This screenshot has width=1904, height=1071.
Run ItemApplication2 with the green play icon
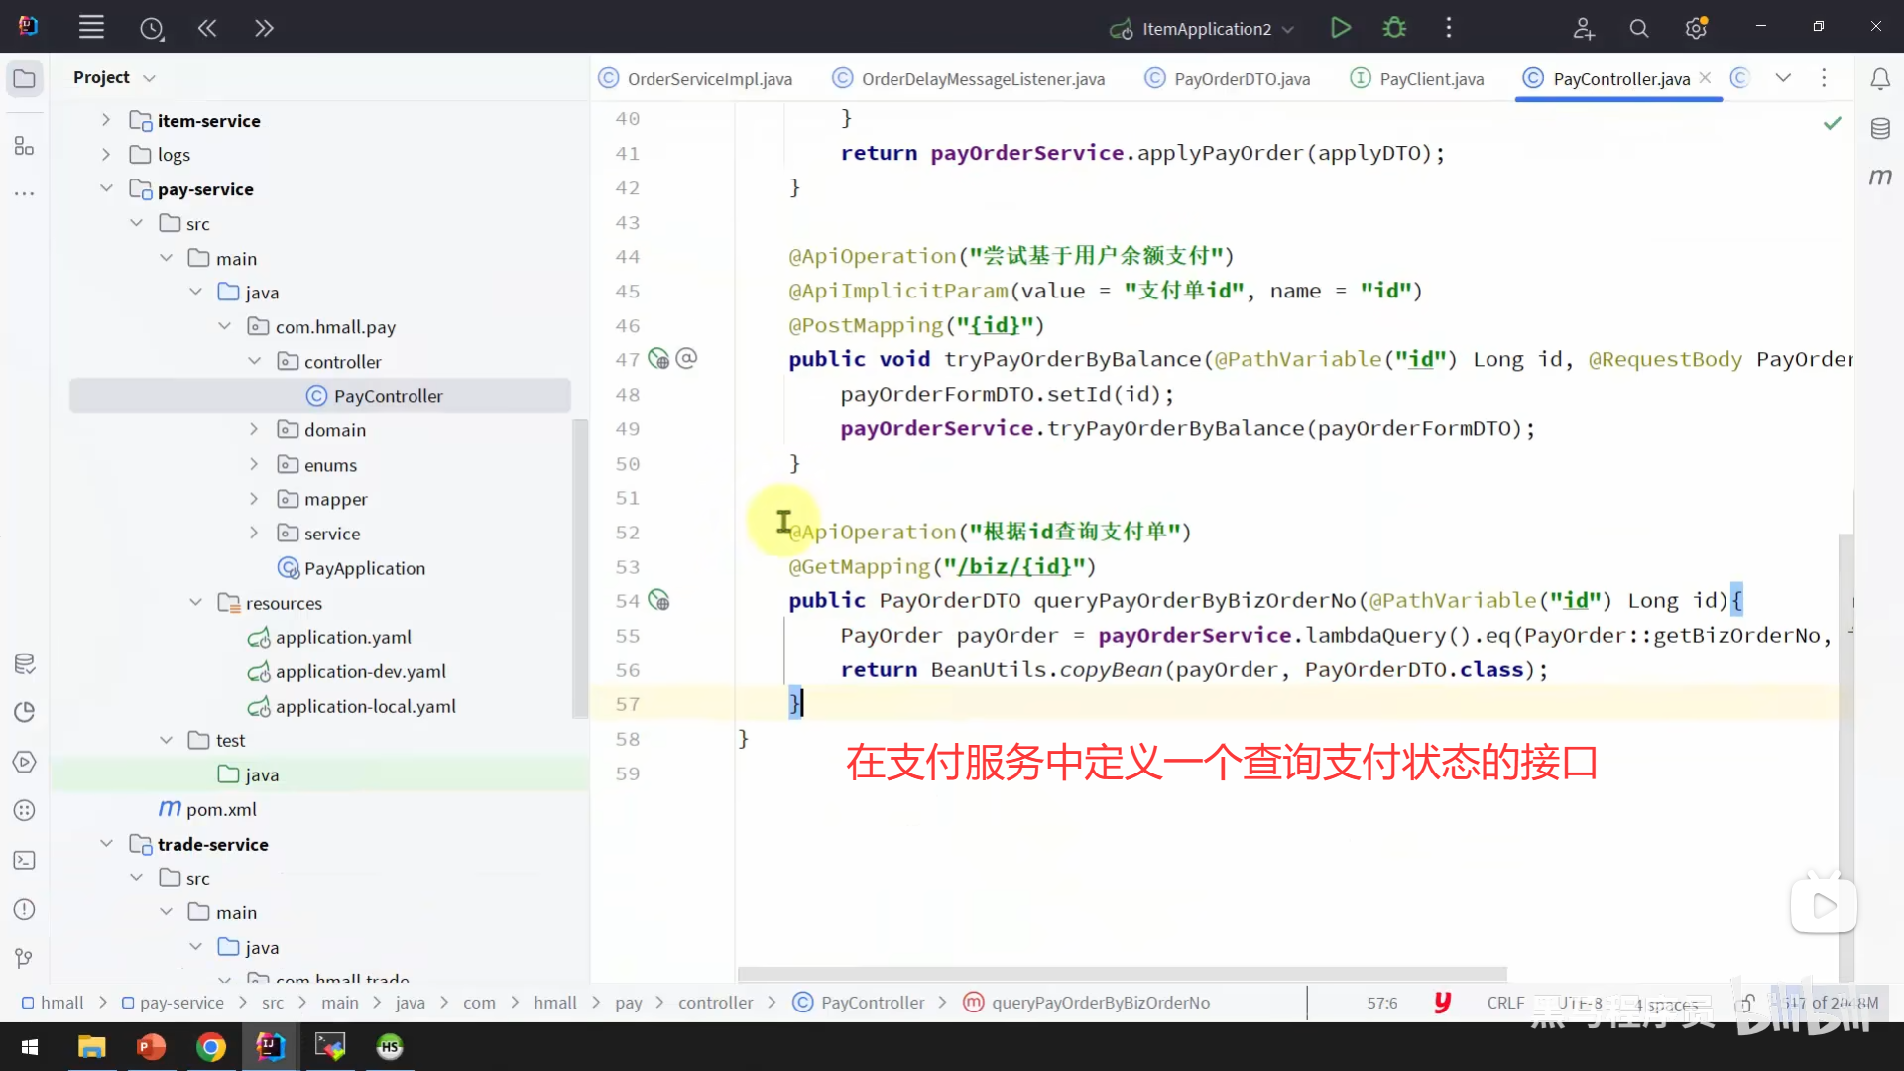click(x=1340, y=28)
